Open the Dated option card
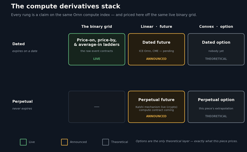This screenshot has height=152, width=247. click(216, 49)
